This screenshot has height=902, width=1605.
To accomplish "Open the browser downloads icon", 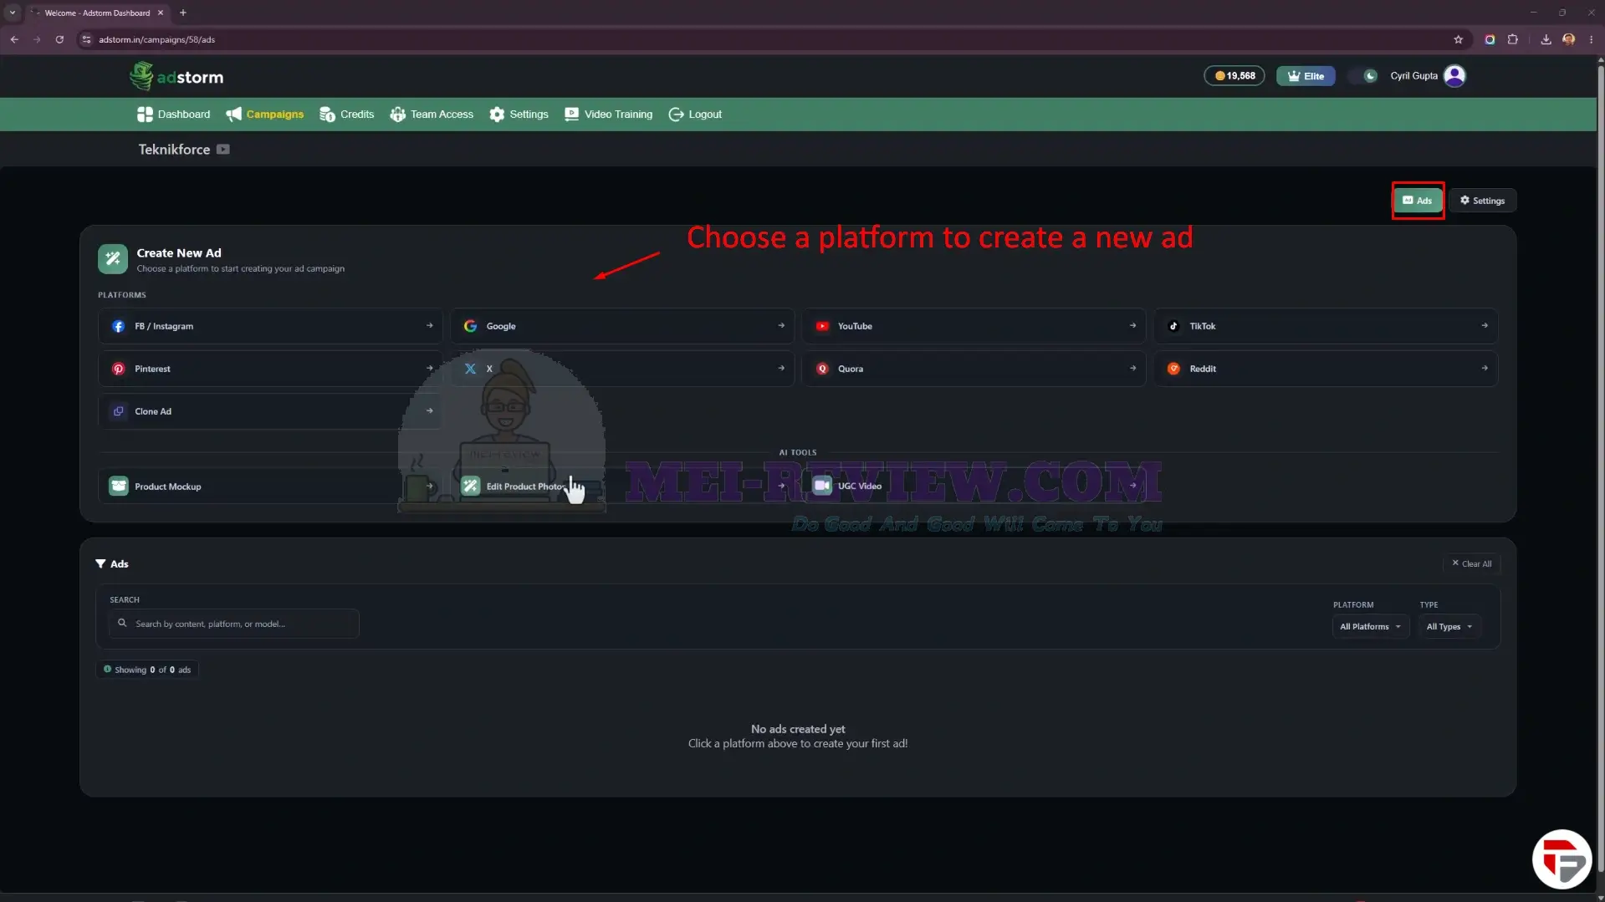I will (1546, 39).
